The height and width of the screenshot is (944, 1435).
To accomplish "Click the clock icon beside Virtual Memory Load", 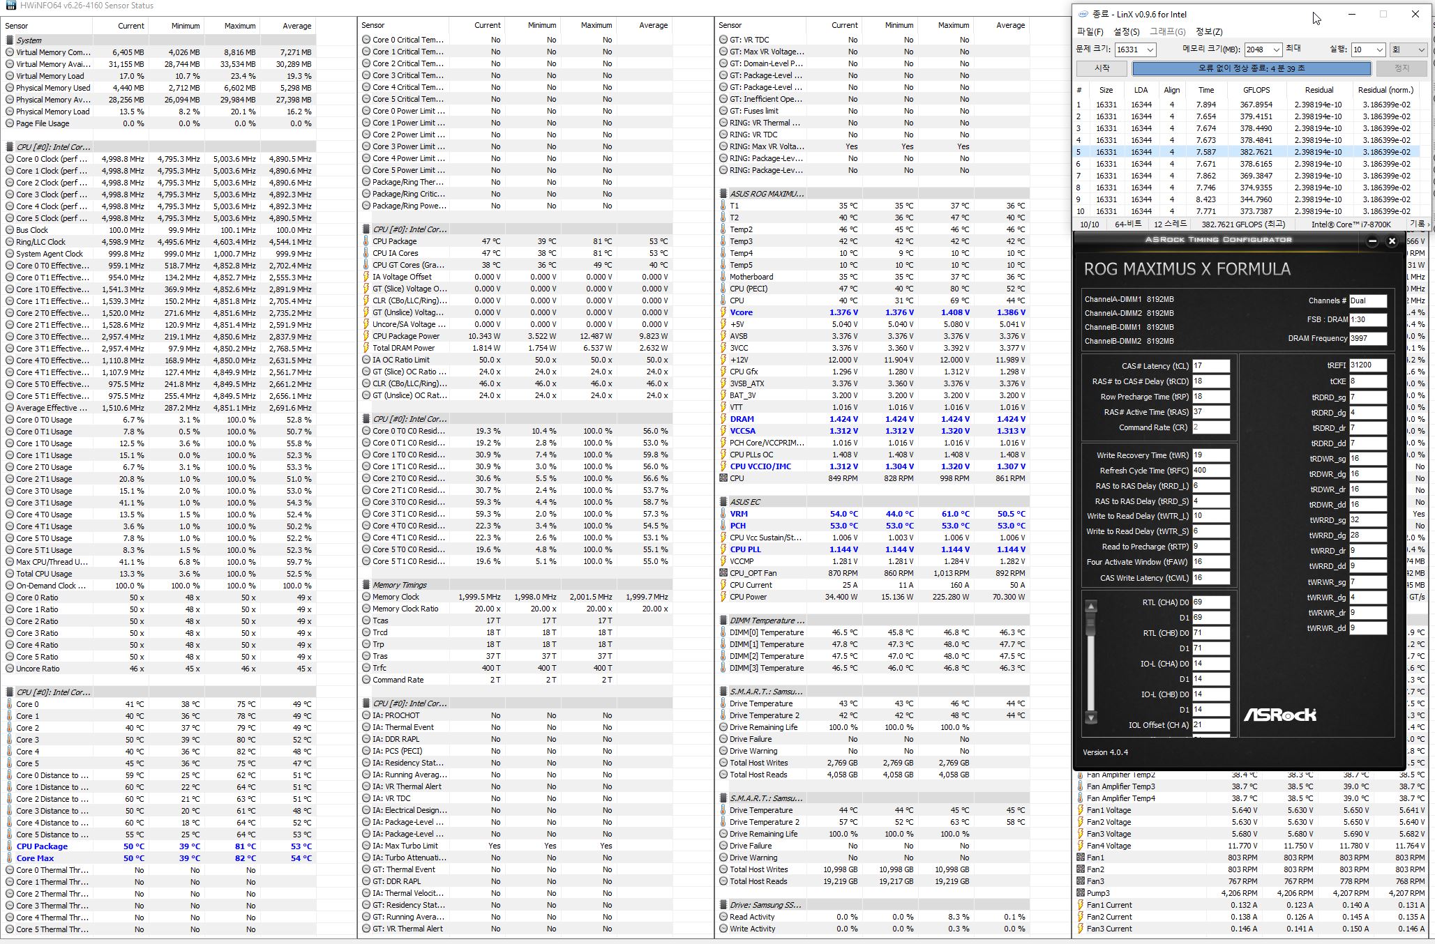I will coord(10,76).
